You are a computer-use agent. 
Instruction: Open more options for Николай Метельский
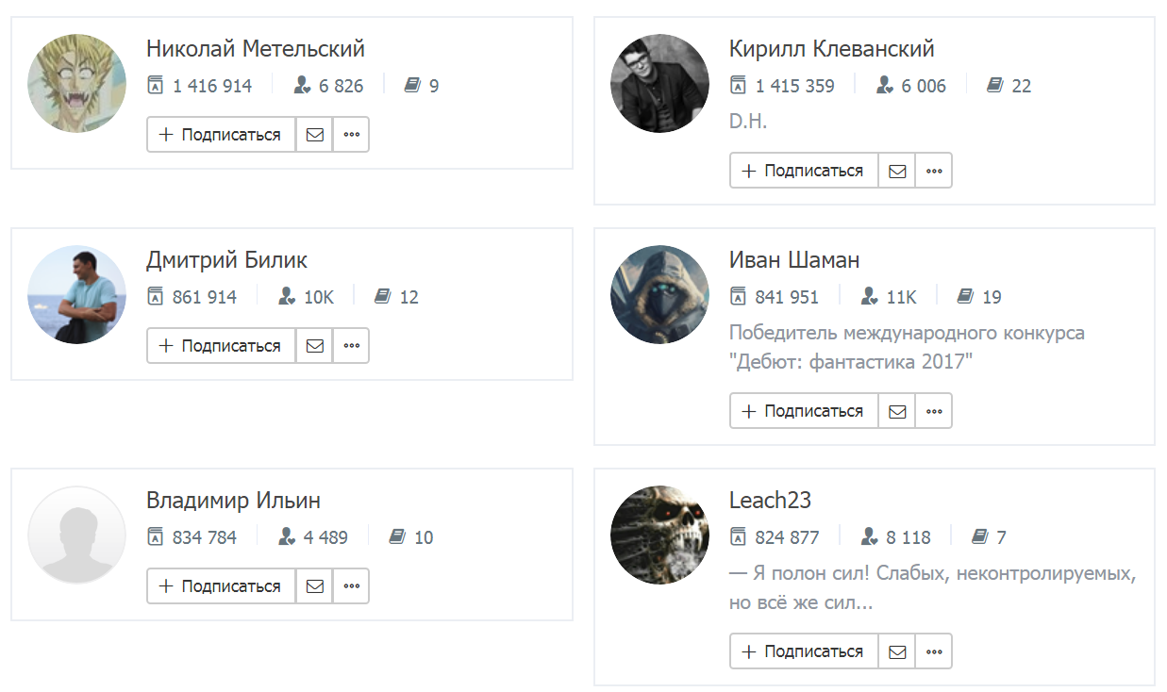pyautogui.click(x=352, y=135)
